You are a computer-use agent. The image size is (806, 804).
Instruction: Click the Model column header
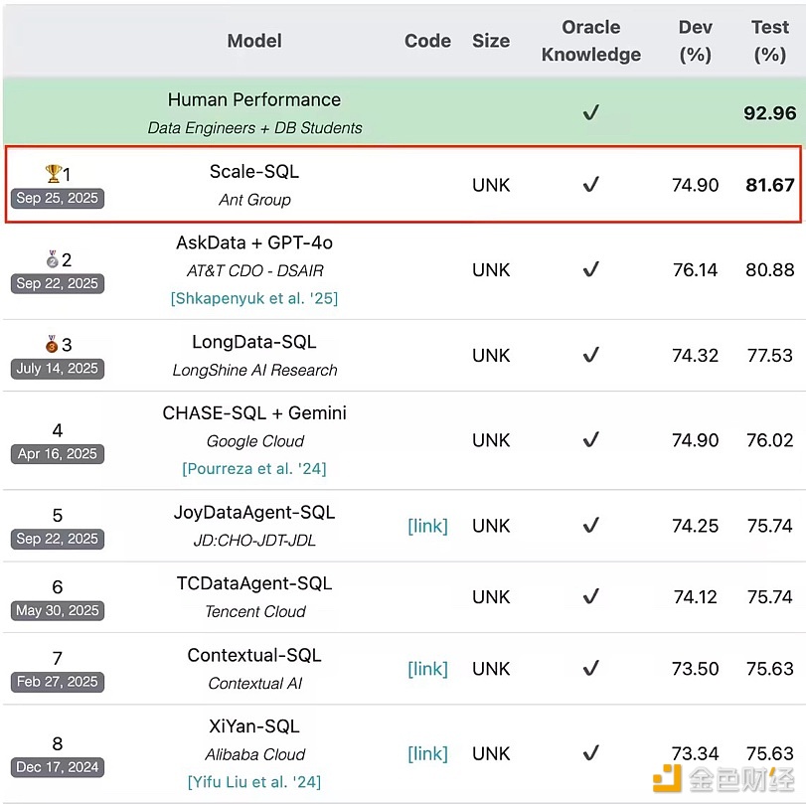point(254,41)
